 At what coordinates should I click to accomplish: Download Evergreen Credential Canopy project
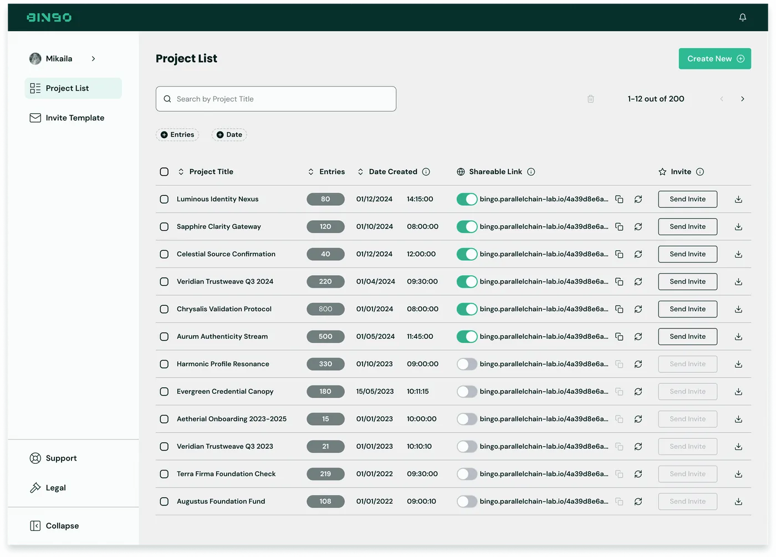738,392
